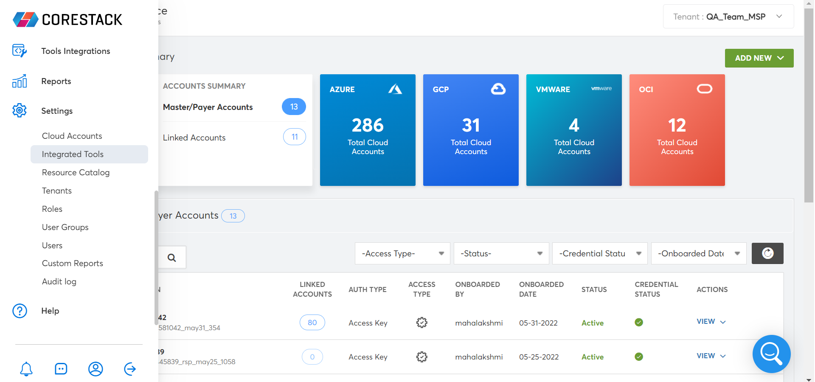Click the Payer Accounts 13 count badge
This screenshot has height=382, width=815.
pos(233,216)
